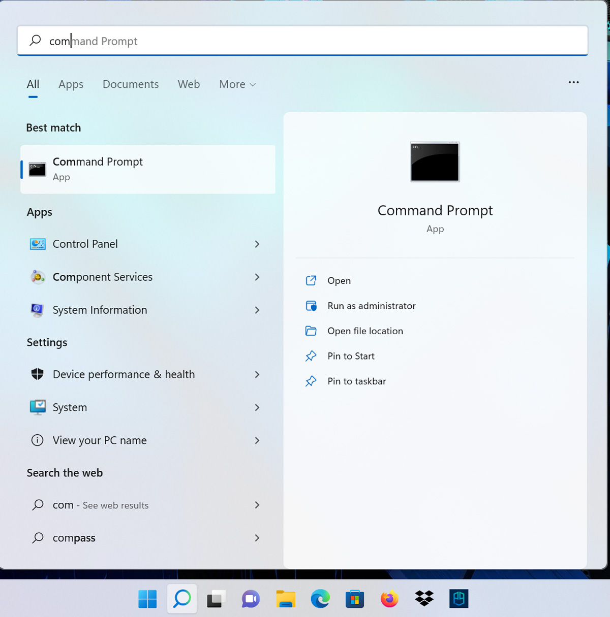Launch Firefox from the taskbar
Screen dimensions: 610x617
tap(389, 599)
